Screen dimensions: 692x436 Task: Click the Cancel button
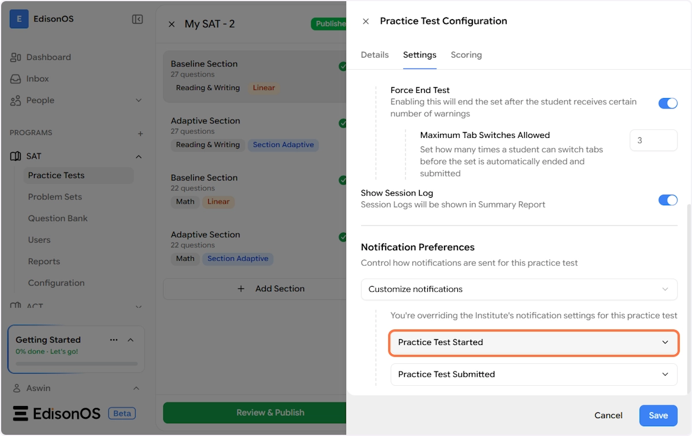(608, 415)
